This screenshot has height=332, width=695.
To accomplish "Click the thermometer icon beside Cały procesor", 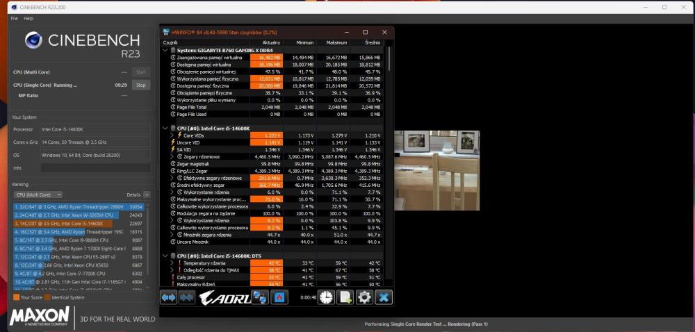I will [x=173, y=277].
